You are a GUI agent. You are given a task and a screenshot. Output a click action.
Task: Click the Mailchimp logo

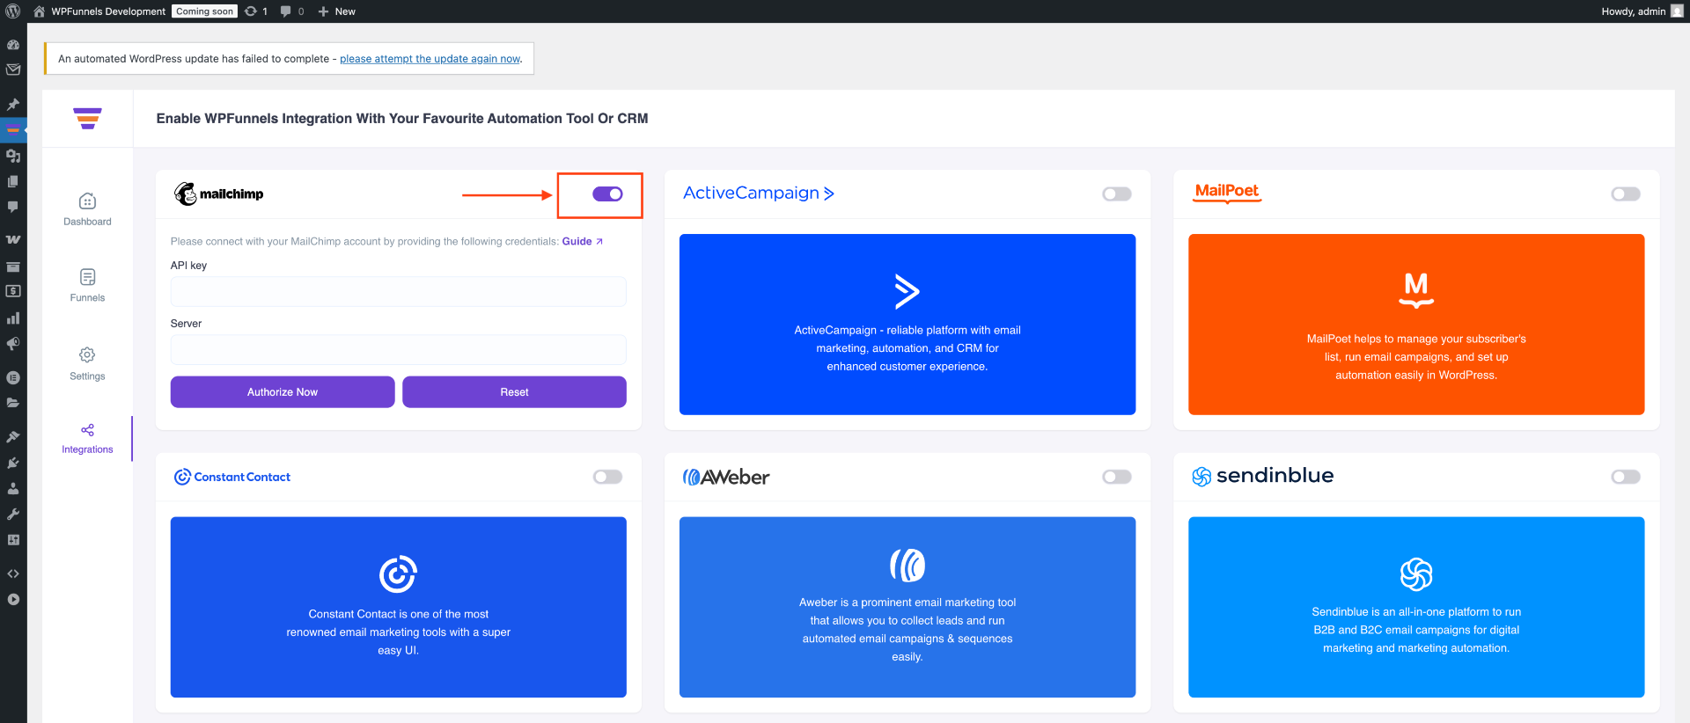tap(218, 194)
